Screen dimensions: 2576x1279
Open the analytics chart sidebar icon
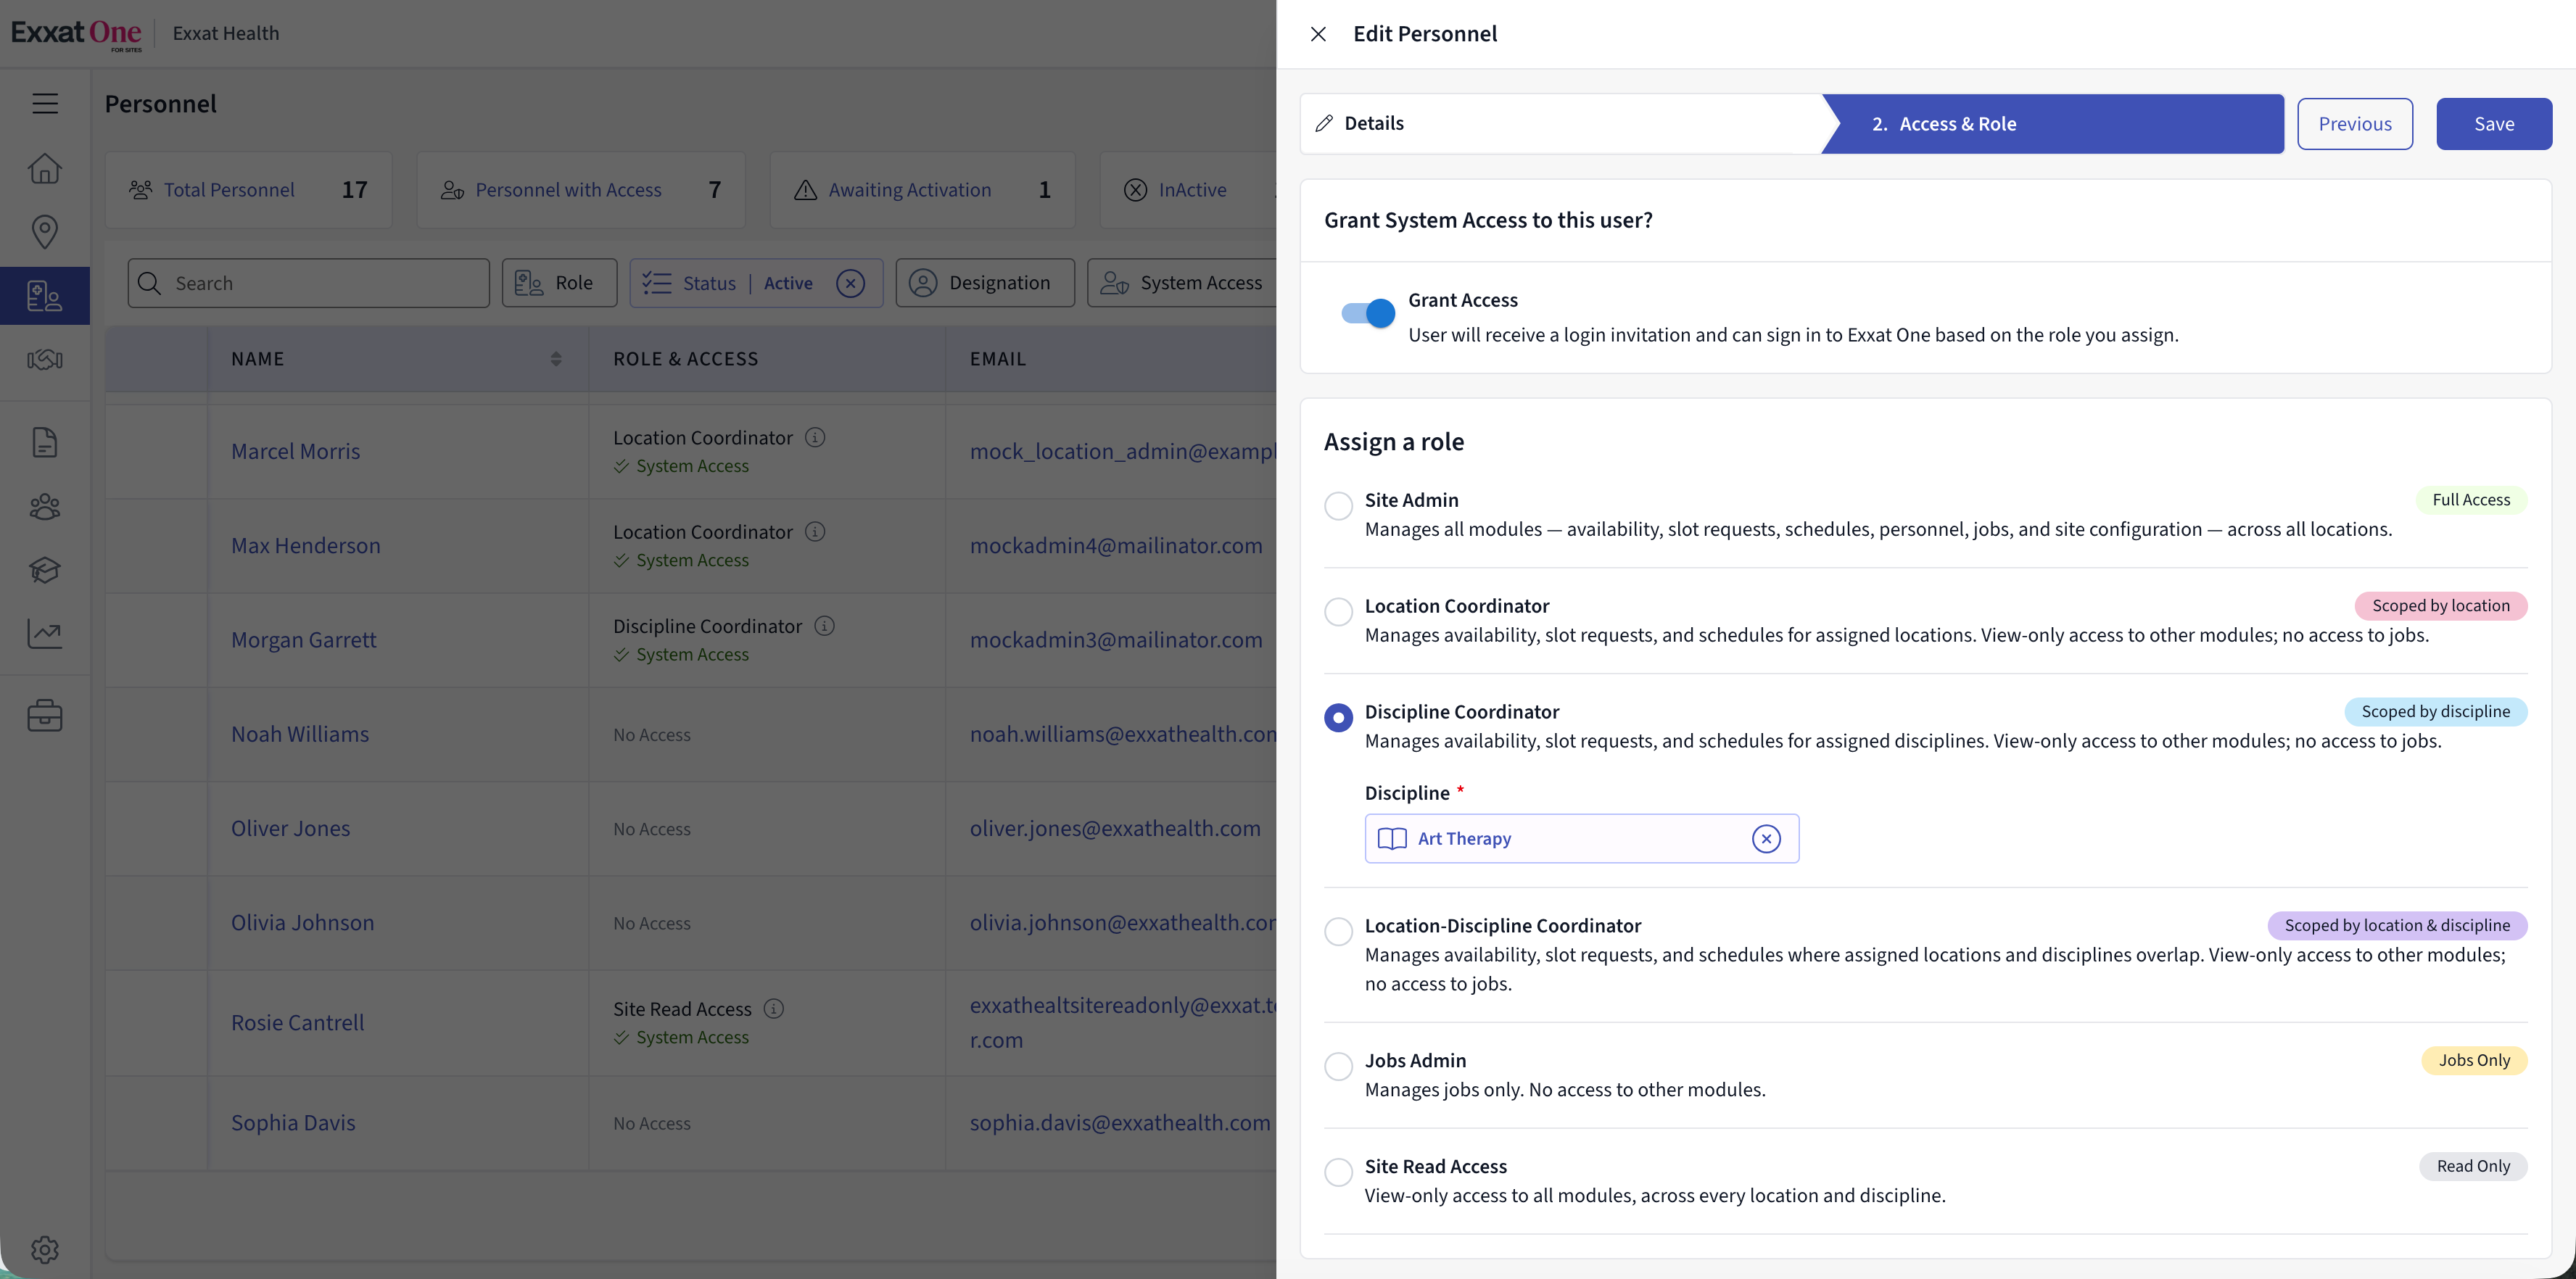[45, 633]
